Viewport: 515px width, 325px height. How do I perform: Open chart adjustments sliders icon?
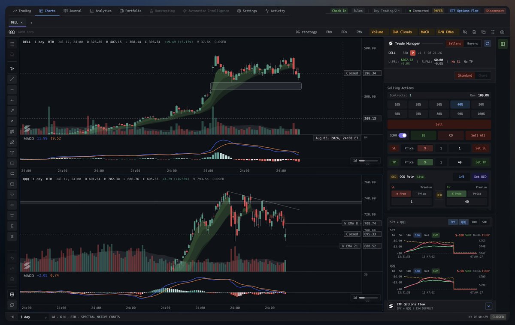[x=493, y=32]
